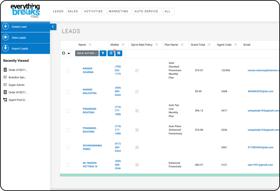This screenshot has width=280, height=191.
Task: Click the column chooser list icon
Action: coord(119,53)
